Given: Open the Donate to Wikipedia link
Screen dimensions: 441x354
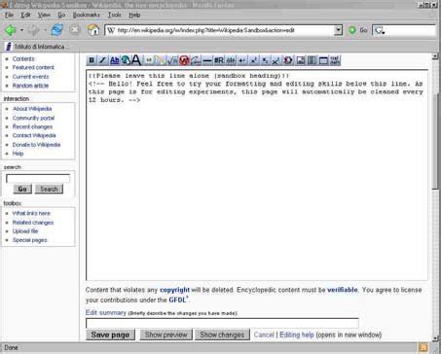Looking at the screenshot, I should (x=36, y=145).
